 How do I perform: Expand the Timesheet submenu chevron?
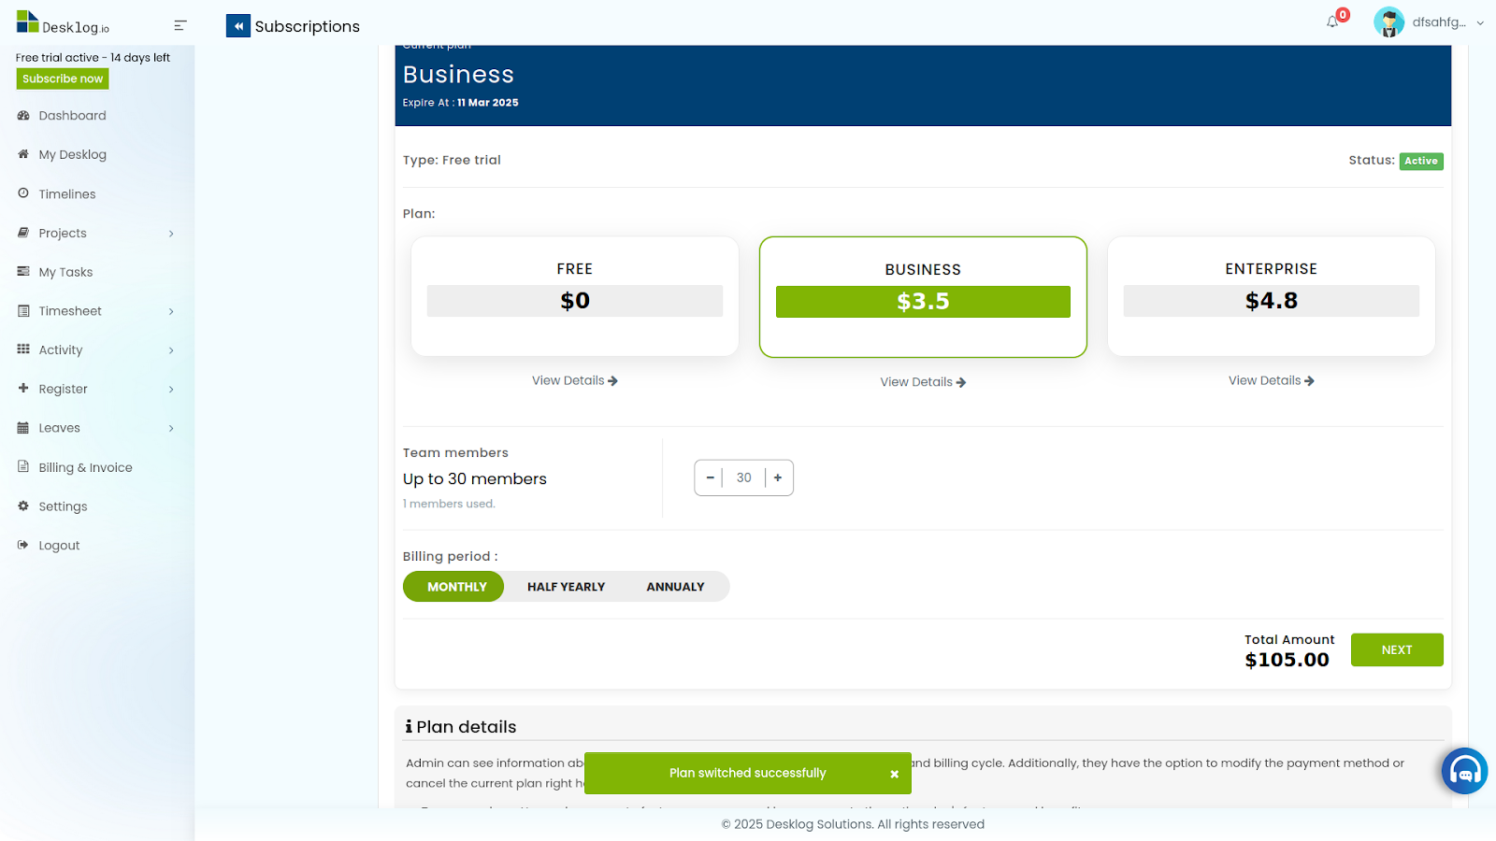click(171, 311)
